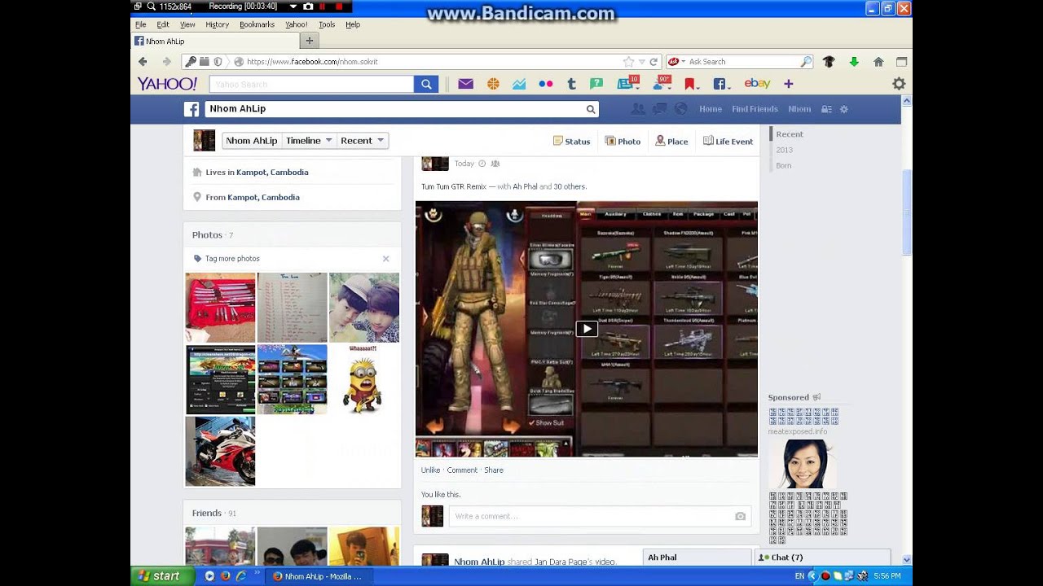Open the Edit menu
Screen dimensions: 1043x586
(163, 24)
